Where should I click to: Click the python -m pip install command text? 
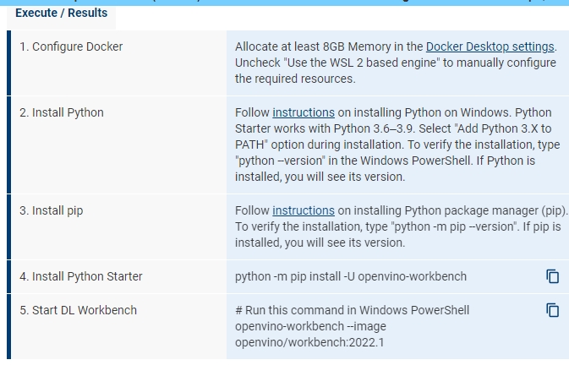351,276
